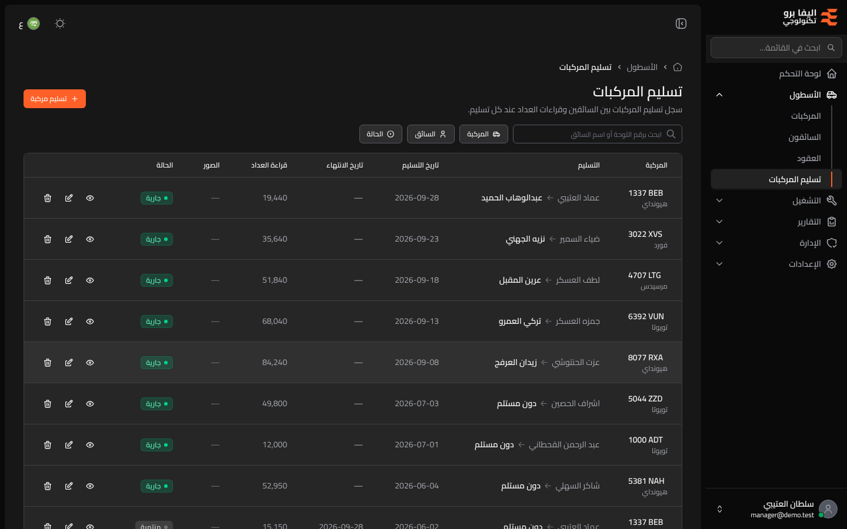847x529 pixels.
Task: Delete the 3022 XVS handover row
Action: [48, 239]
